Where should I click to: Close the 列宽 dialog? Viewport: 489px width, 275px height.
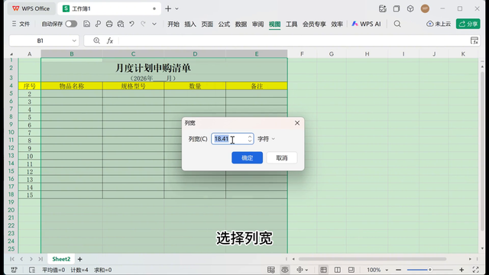(297, 123)
